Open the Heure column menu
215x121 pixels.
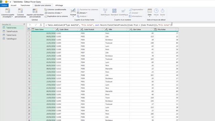[156, 13]
